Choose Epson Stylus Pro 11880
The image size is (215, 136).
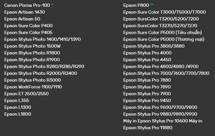click(148, 128)
